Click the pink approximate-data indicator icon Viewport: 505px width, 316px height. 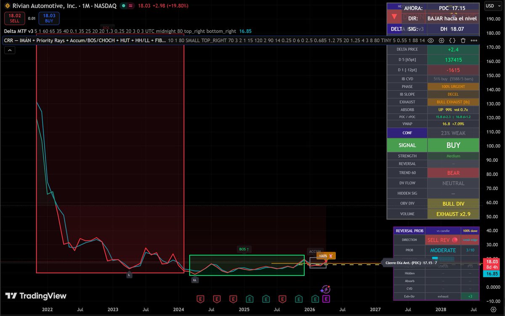coord(131,6)
